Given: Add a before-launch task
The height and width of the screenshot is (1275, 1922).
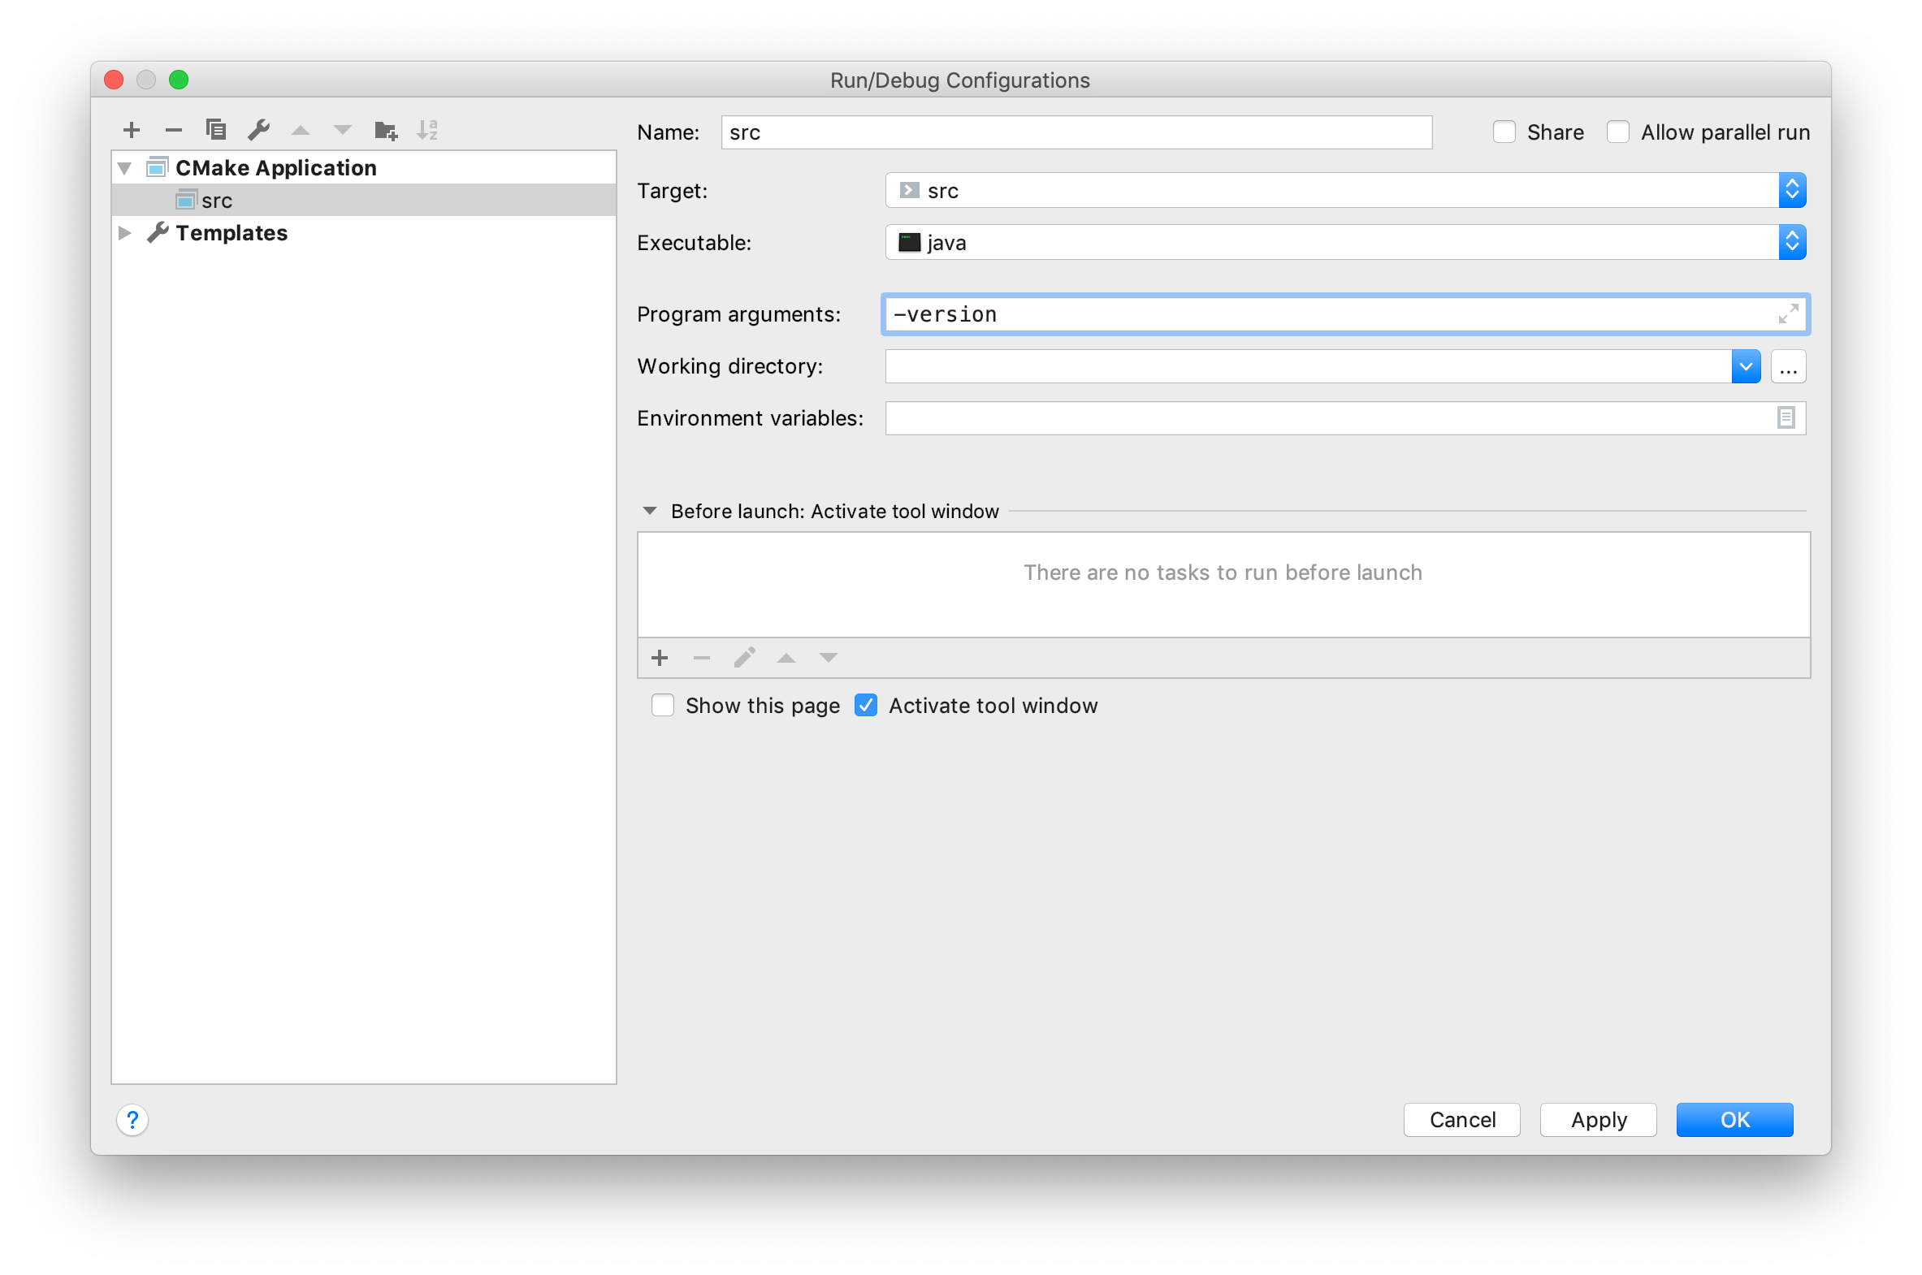Looking at the screenshot, I should pos(659,658).
